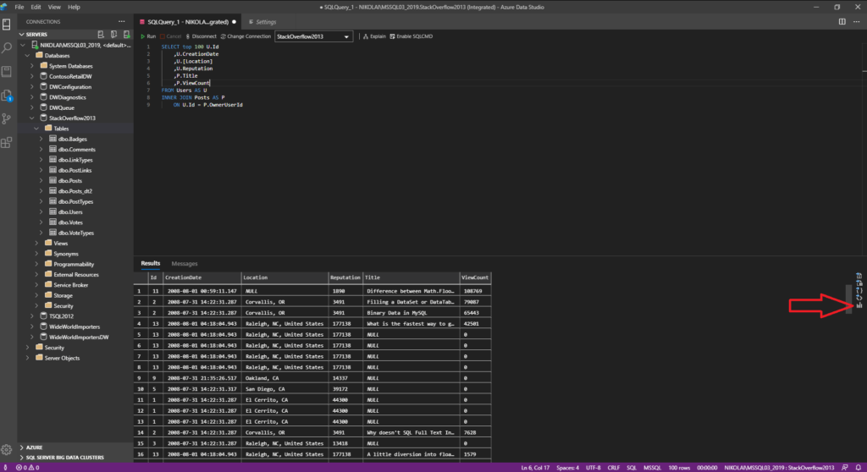Click the Chart icon in results toolbar
The image size is (867, 472).
(x=859, y=305)
